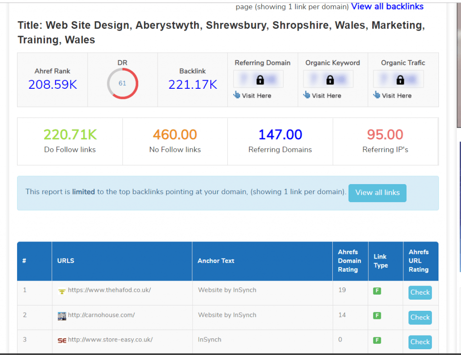Click the hand pointer icon under Referring Domain

[237, 95]
